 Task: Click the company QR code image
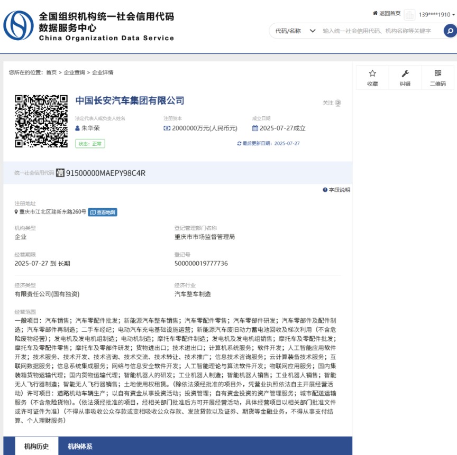point(41,121)
